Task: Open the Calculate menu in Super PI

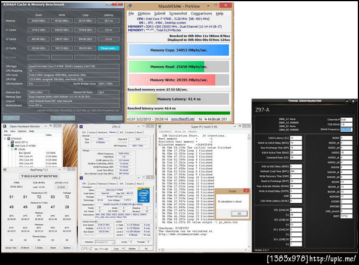Action: tap(166, 132)
